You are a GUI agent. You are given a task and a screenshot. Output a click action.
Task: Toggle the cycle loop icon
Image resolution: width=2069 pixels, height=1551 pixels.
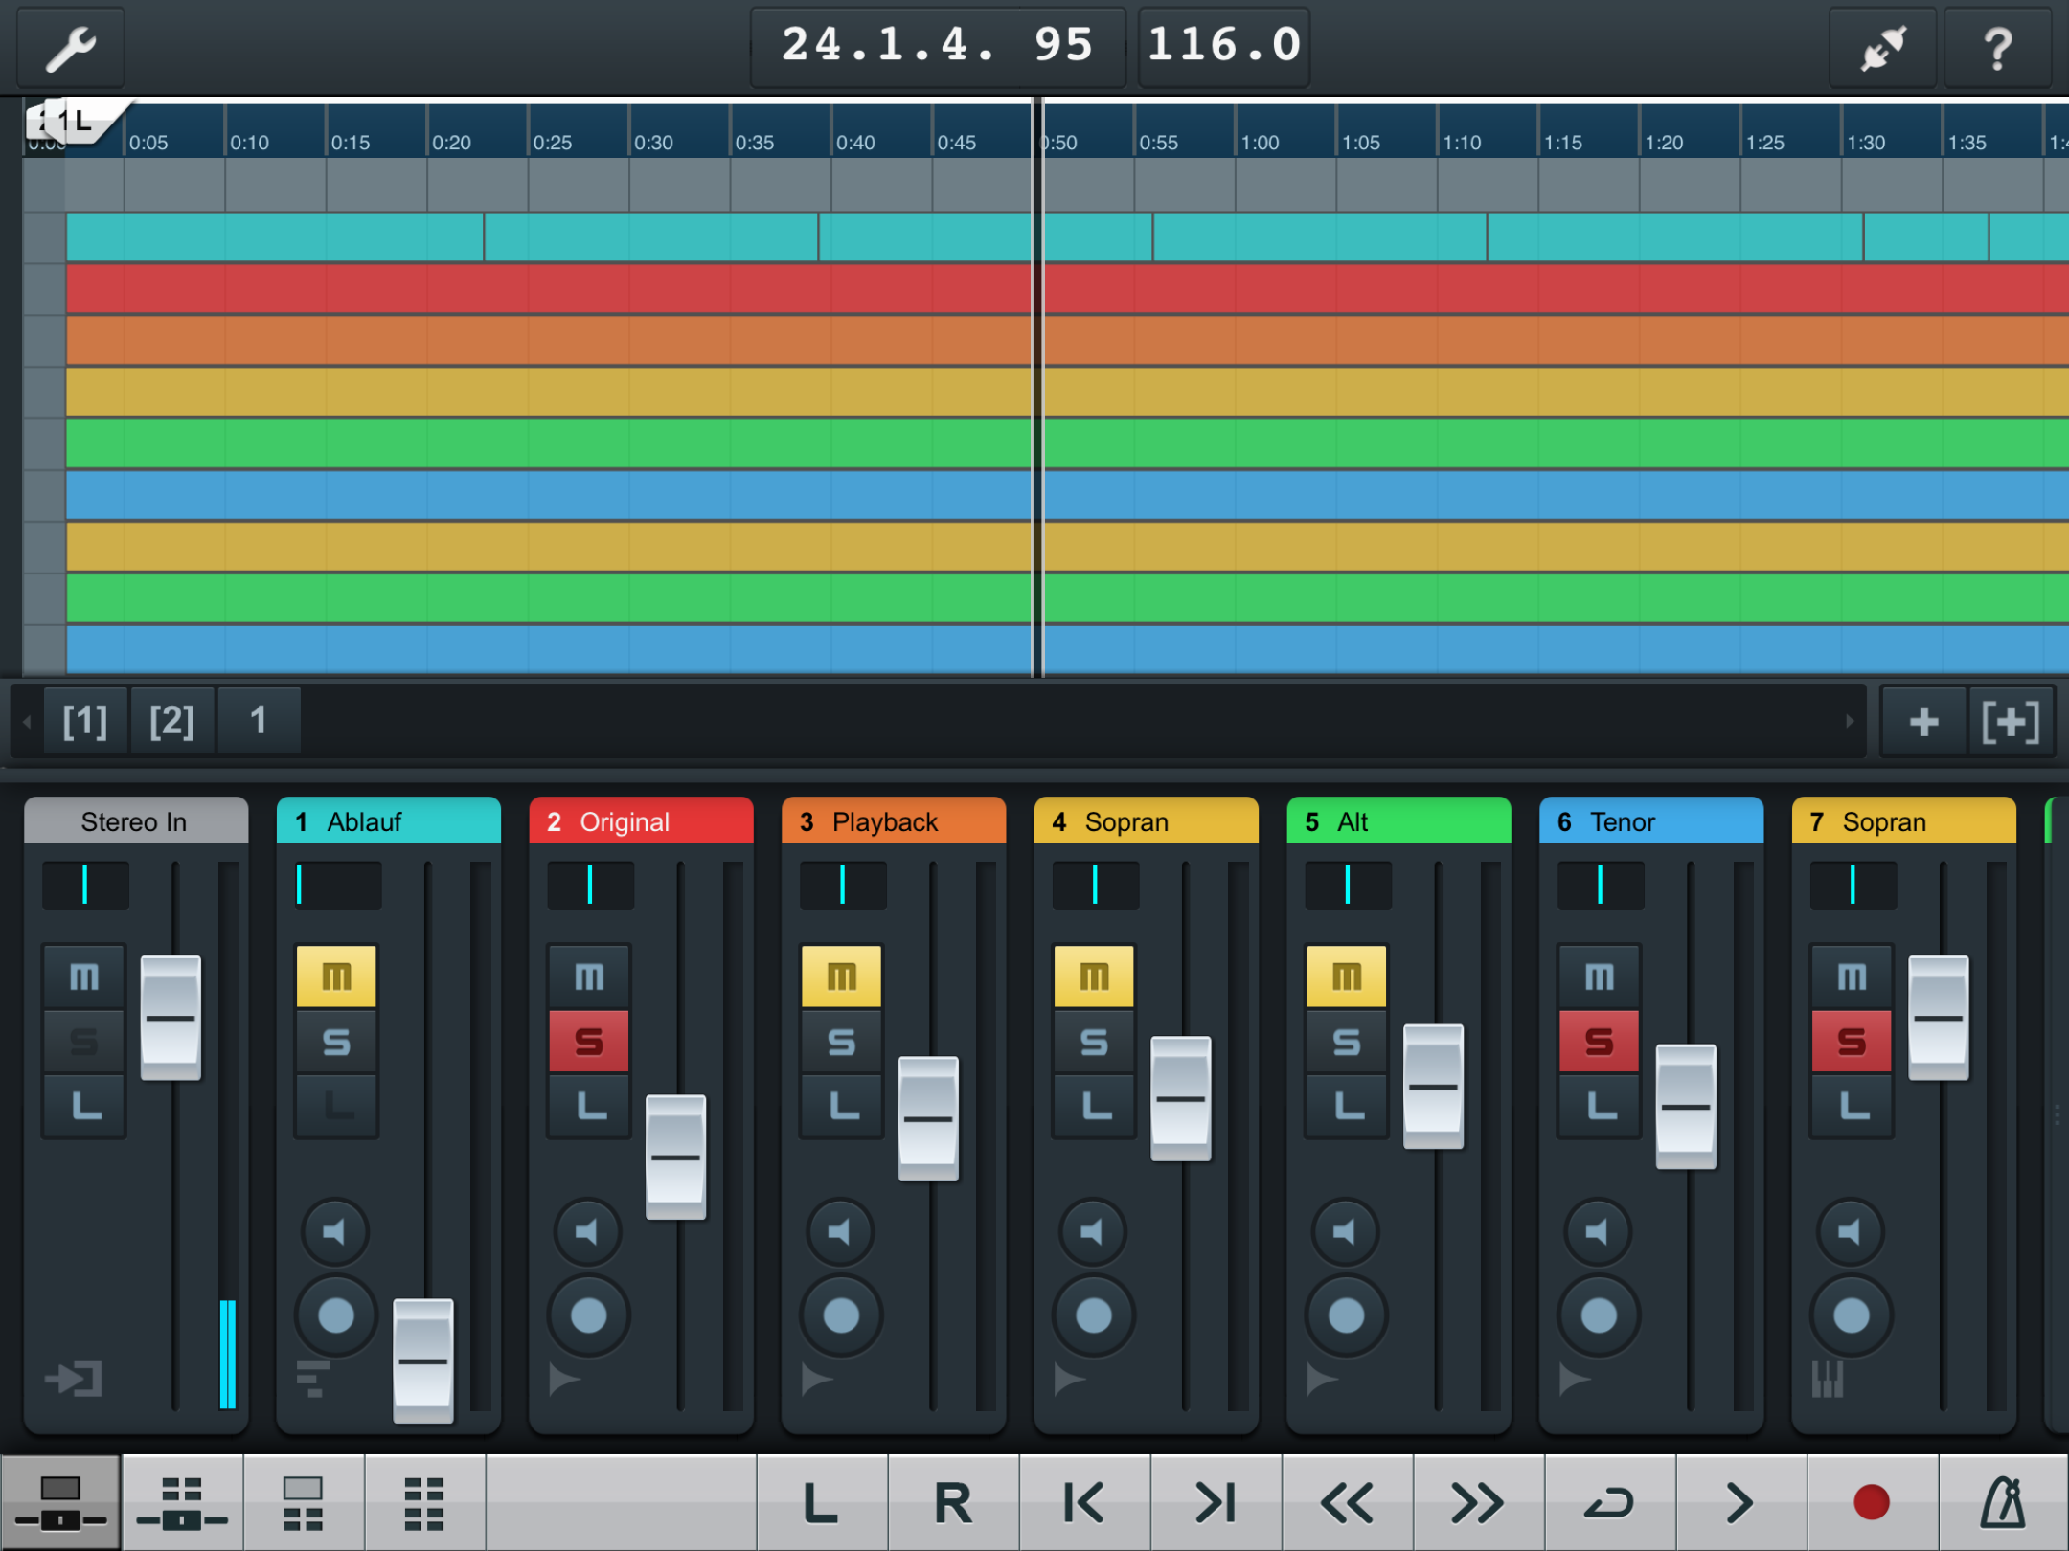click(1609, 1503)
